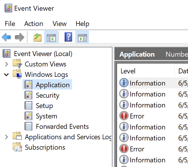Image resolution: width=188 pixels, height=167 pixels.
Task: Select the Security log icon
Action: [x=28, y=95]
